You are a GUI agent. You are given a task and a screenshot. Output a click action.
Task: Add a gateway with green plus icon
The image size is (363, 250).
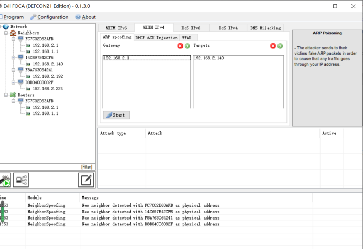click(187, 46)
